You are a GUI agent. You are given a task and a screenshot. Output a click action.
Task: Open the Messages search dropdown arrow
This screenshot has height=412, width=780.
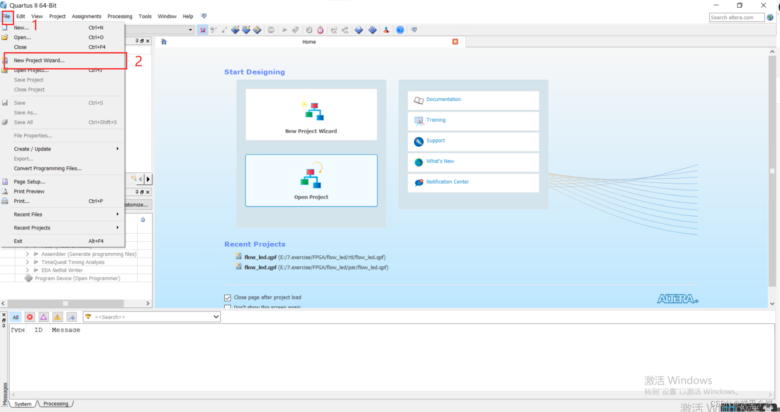pos(216,317)
